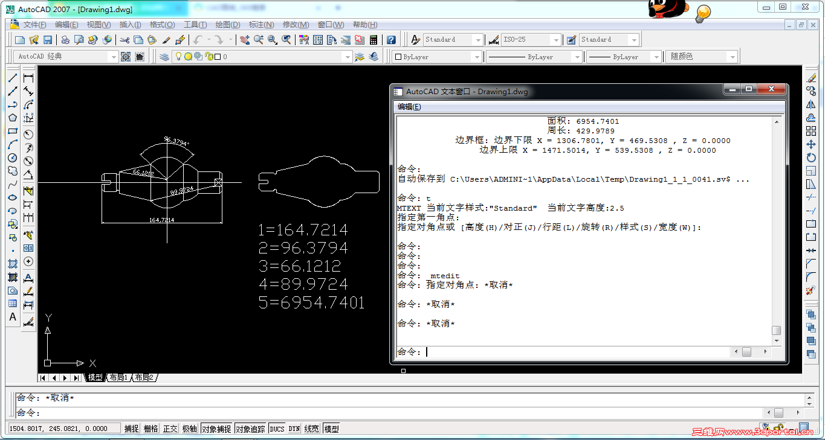Open the Standard table style dropdown
The image size is (825, 440).
[x=633, y=40]
